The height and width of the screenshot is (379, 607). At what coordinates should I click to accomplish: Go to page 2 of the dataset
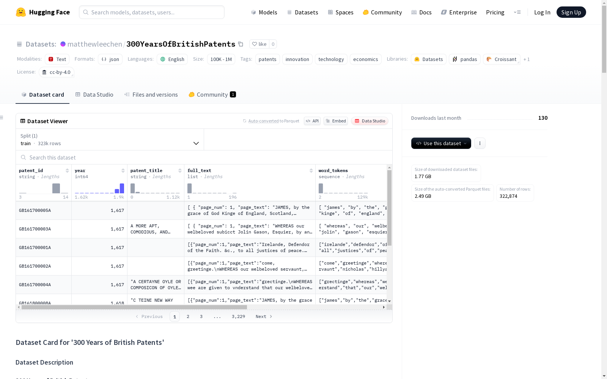[188, 316]
